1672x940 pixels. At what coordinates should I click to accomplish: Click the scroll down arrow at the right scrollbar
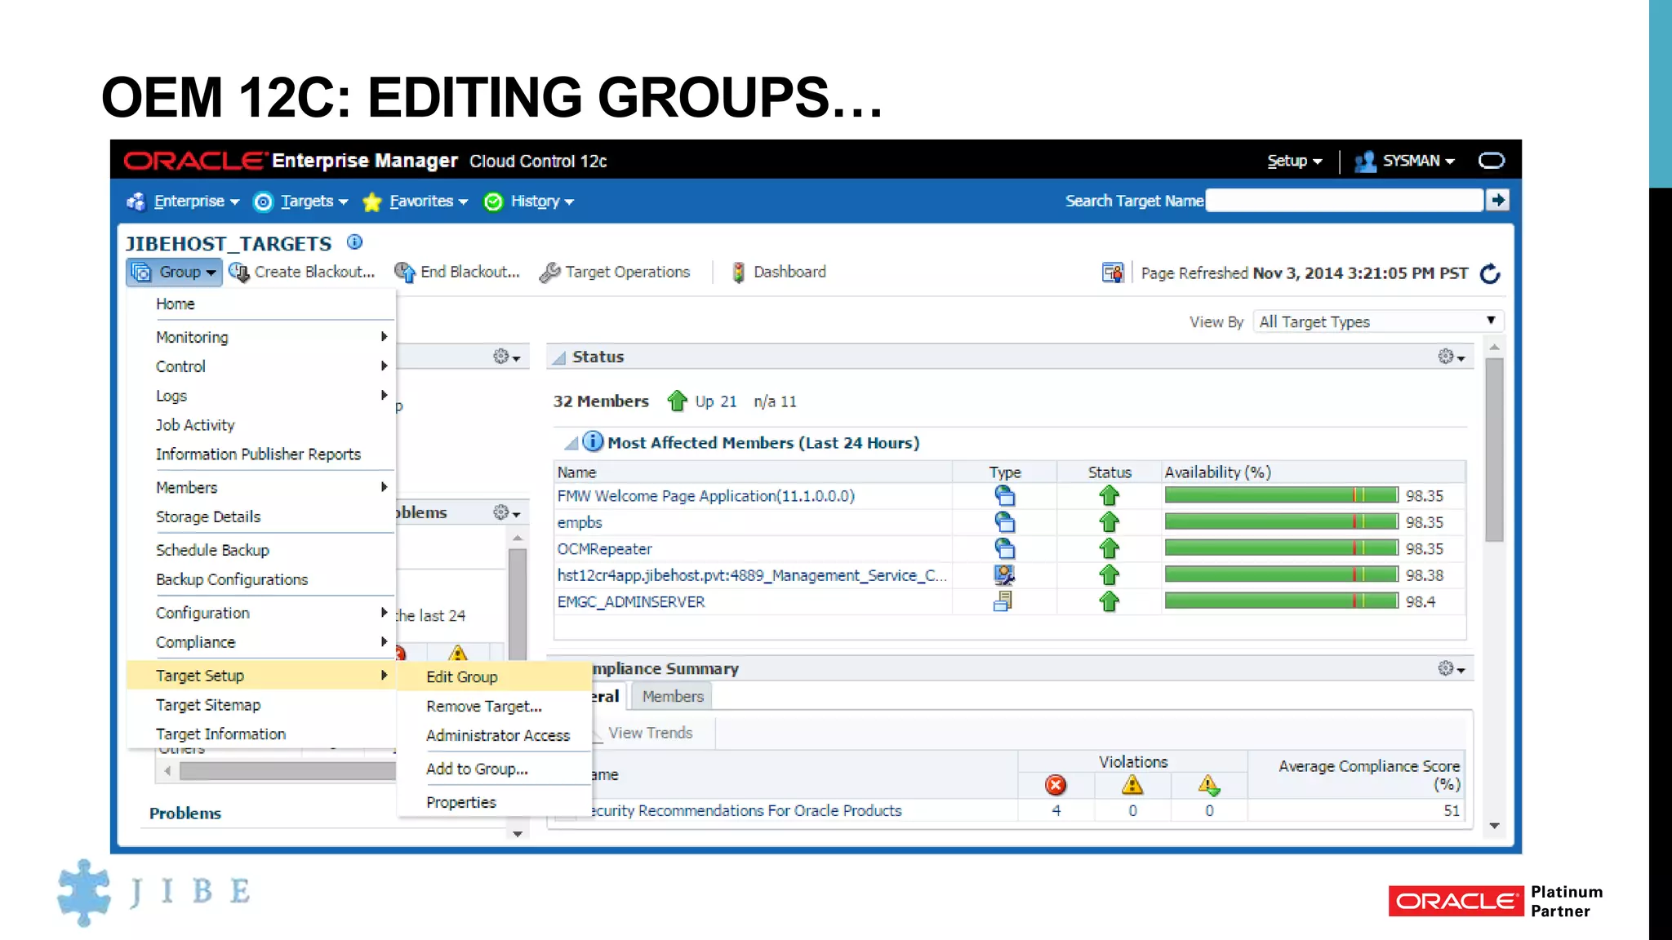pos(1494,826)
